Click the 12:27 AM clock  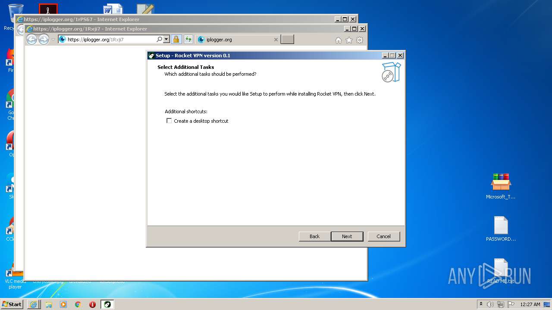[x=530, y=304]
